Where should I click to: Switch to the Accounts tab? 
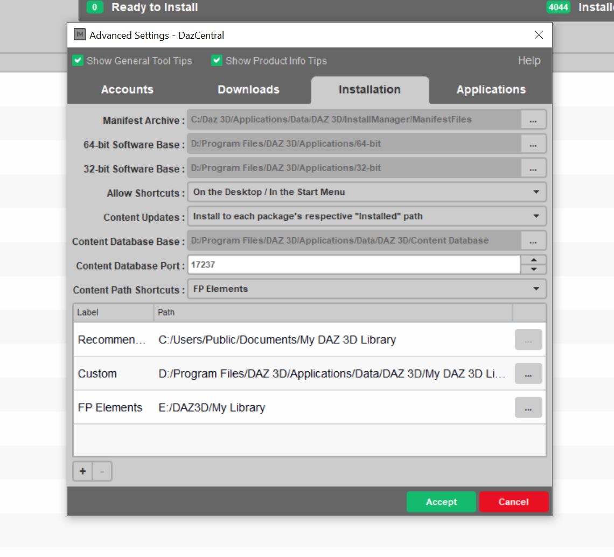click(127, 89)
